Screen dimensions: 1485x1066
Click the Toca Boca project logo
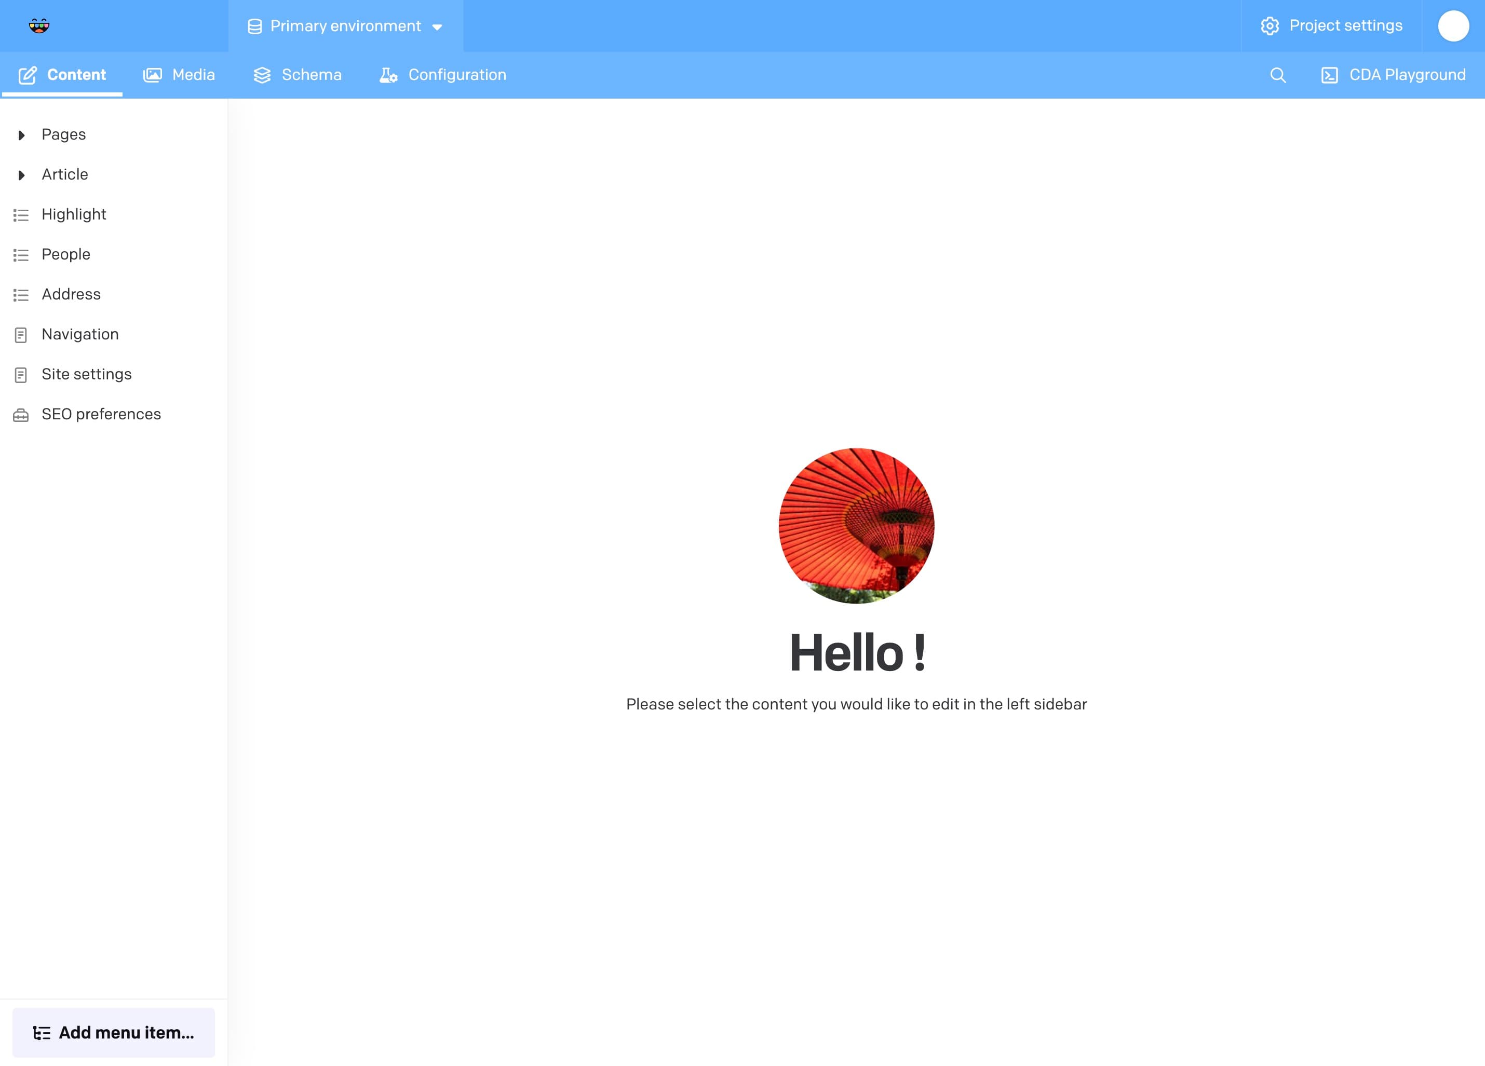[x=39, y=25]
